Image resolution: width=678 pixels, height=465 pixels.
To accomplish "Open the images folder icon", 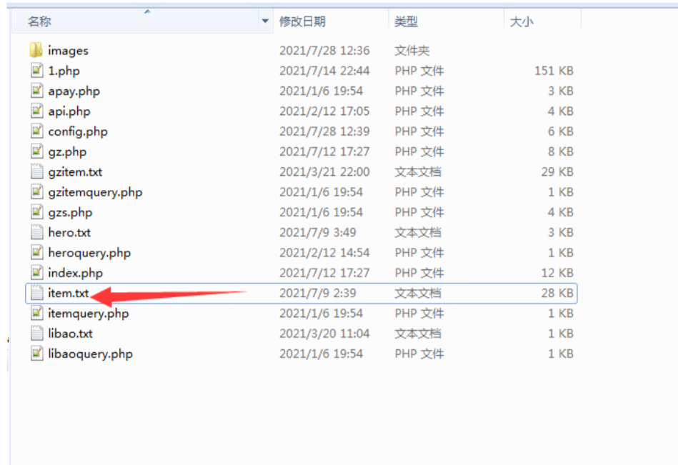I will [x=36, y=50].
